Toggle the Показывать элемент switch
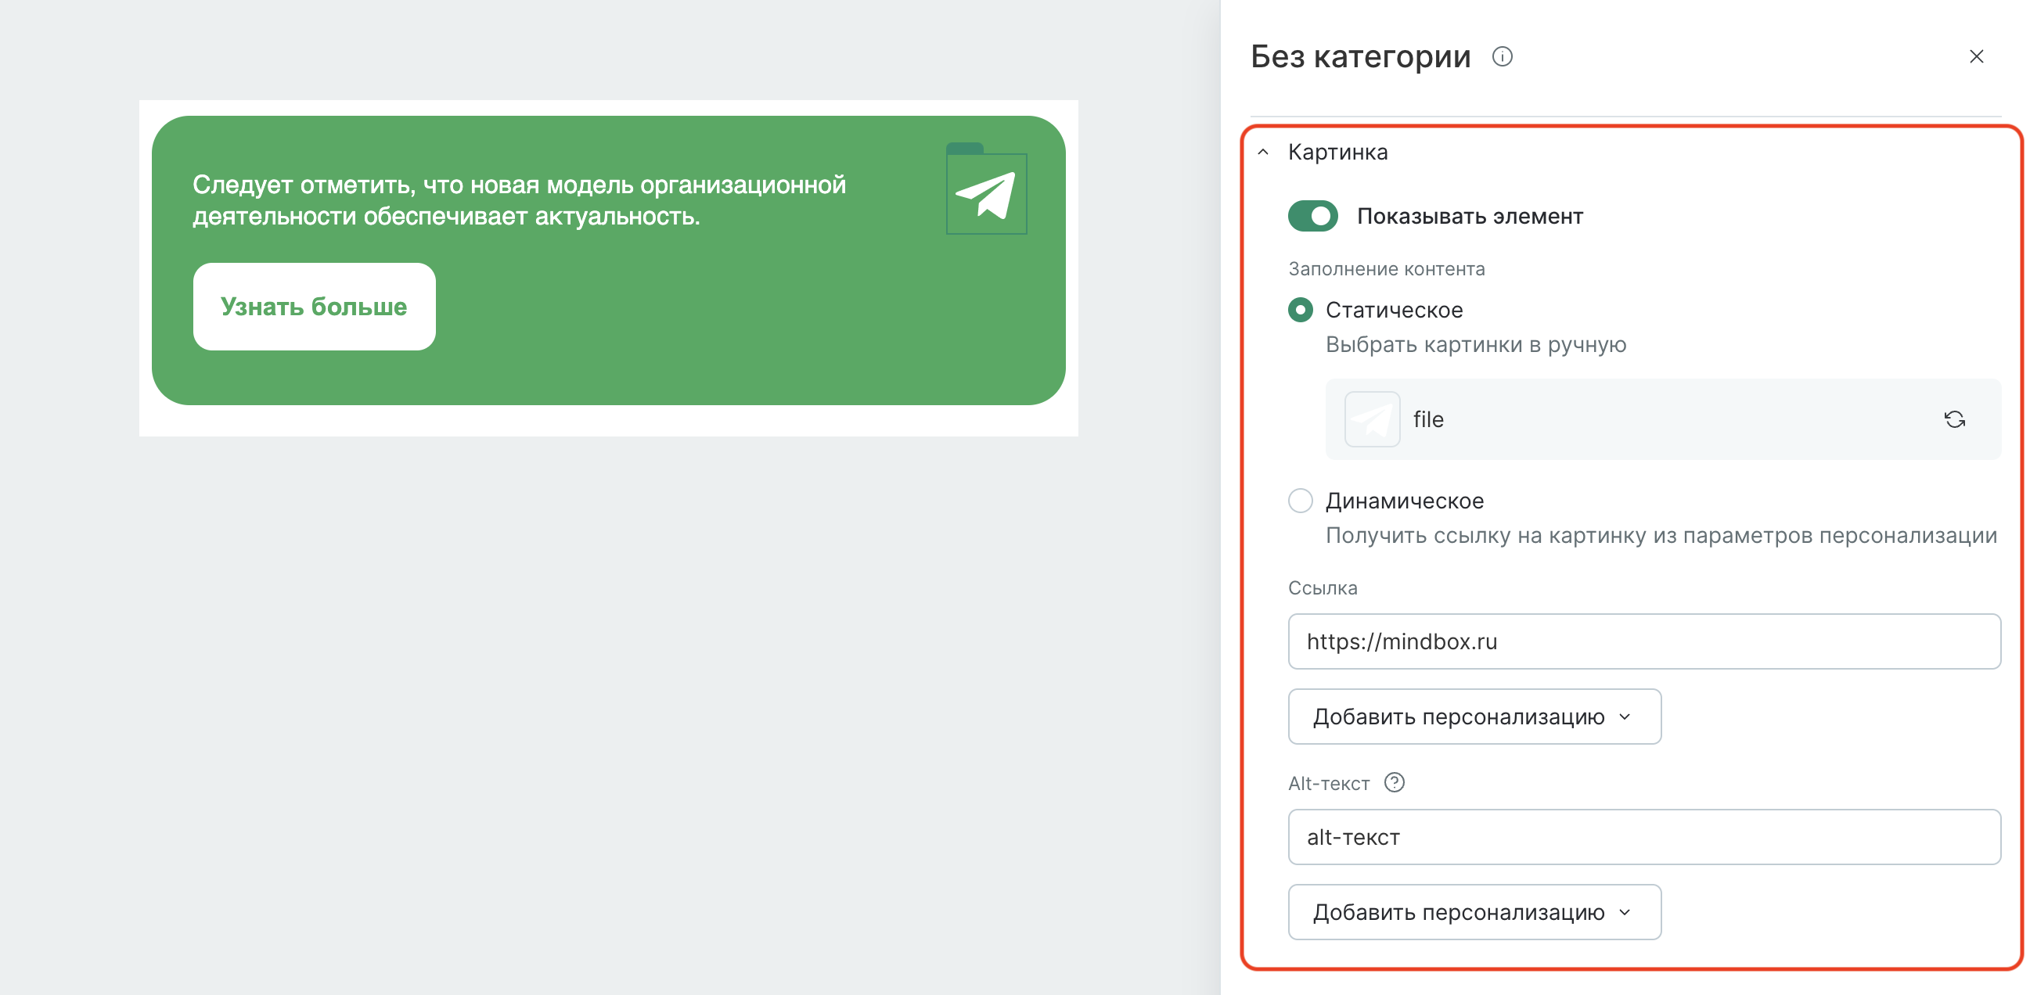The height and width of the screenshot is (995, 2030). pos(1312,216)
